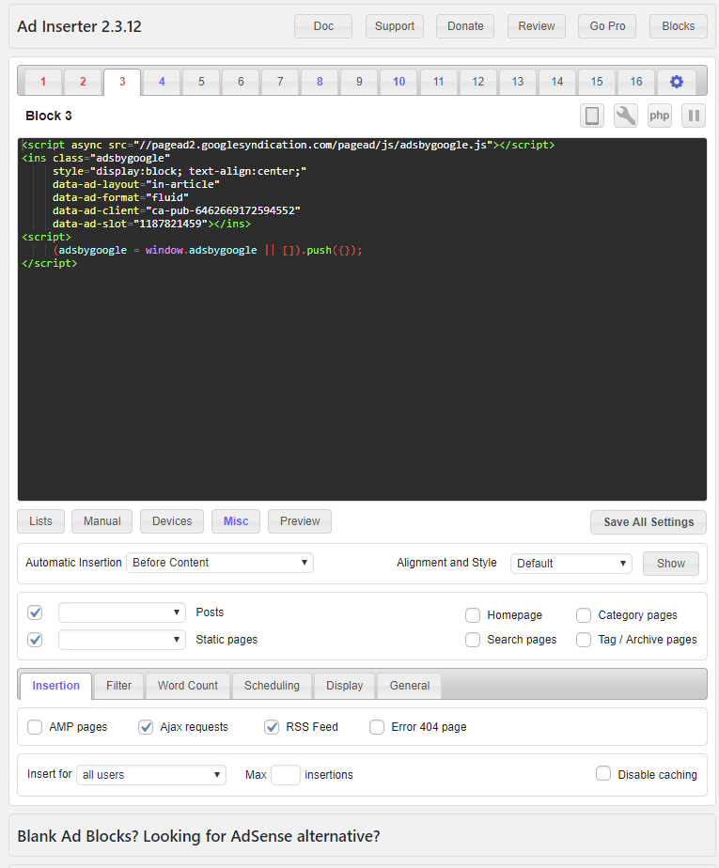Switch to the Word Count tab
Viewport: 719px width, 868px height.
188,686
